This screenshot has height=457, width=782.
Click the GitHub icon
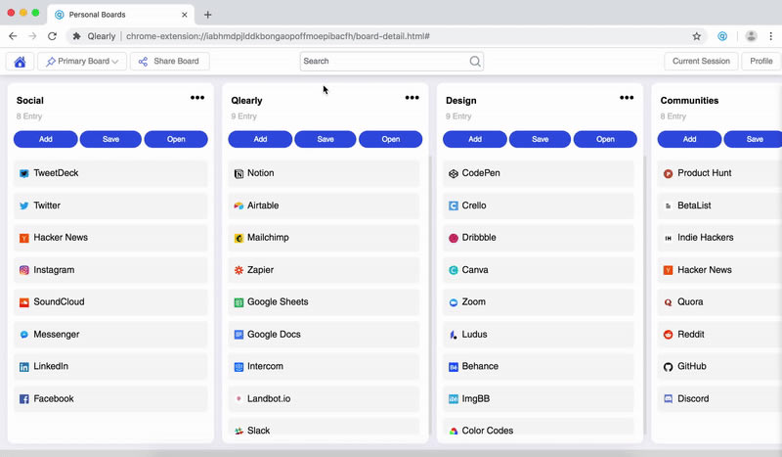[x=669, y=367]
